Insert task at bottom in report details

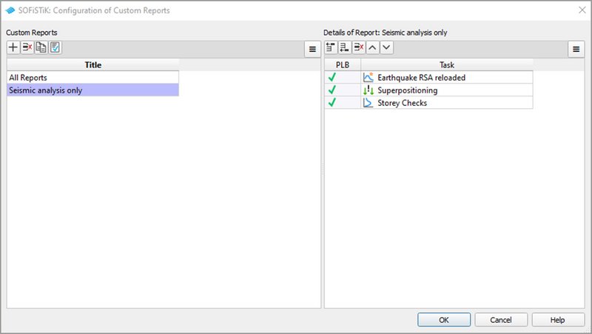pyautogui.click(x=345, y=47)
